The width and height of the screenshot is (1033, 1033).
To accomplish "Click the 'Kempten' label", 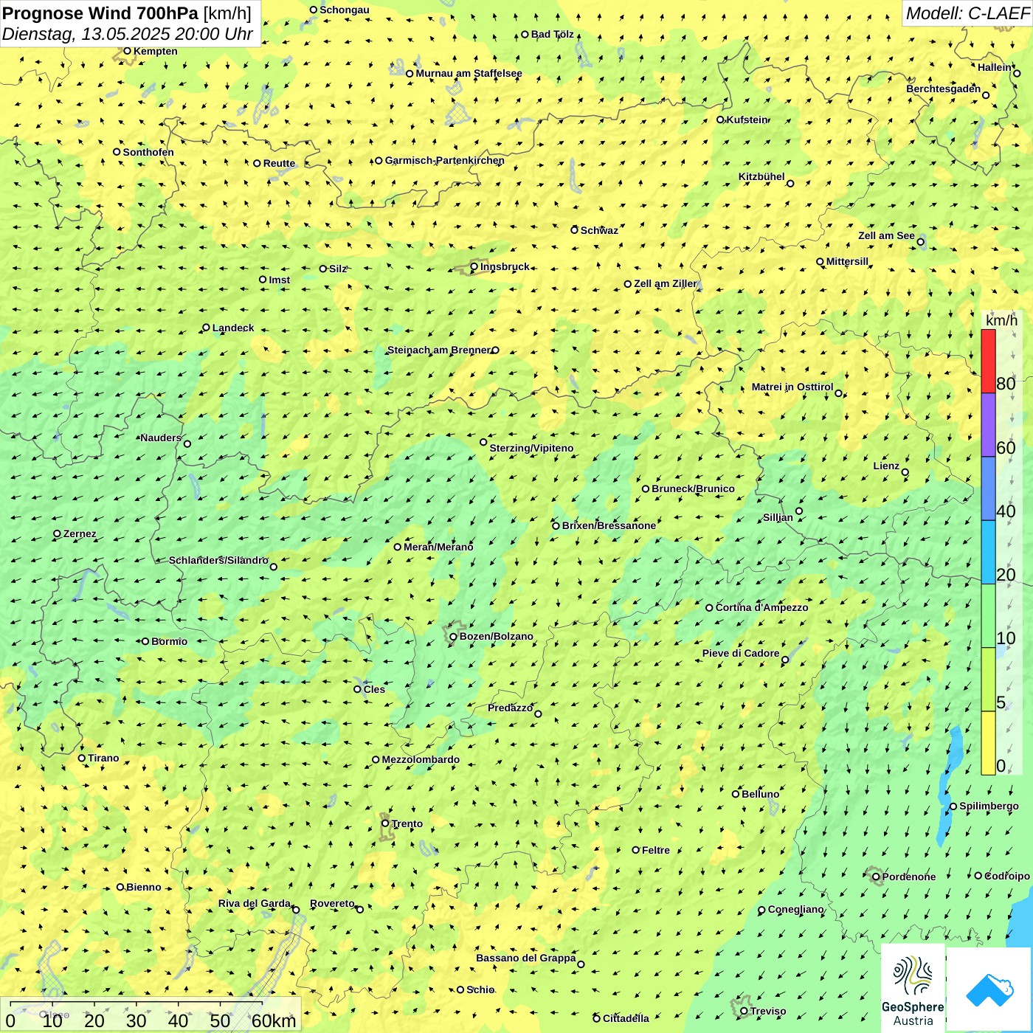I will point(156,52).
